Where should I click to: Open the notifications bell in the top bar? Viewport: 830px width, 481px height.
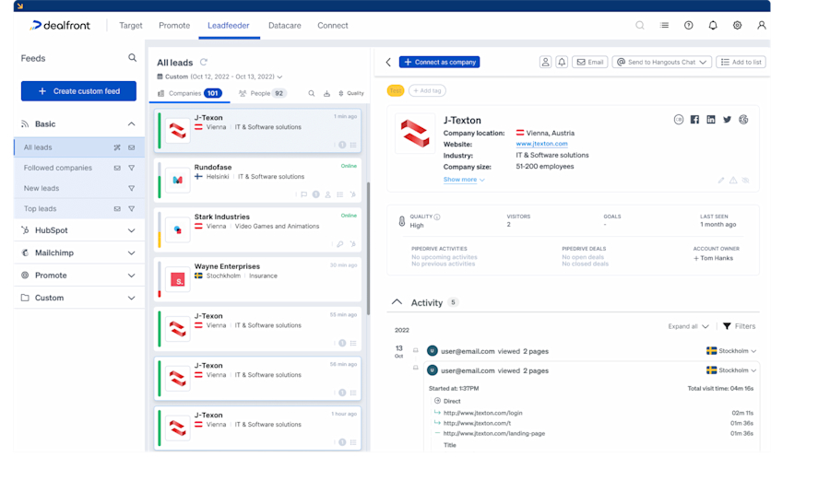(x=713, y=26)
